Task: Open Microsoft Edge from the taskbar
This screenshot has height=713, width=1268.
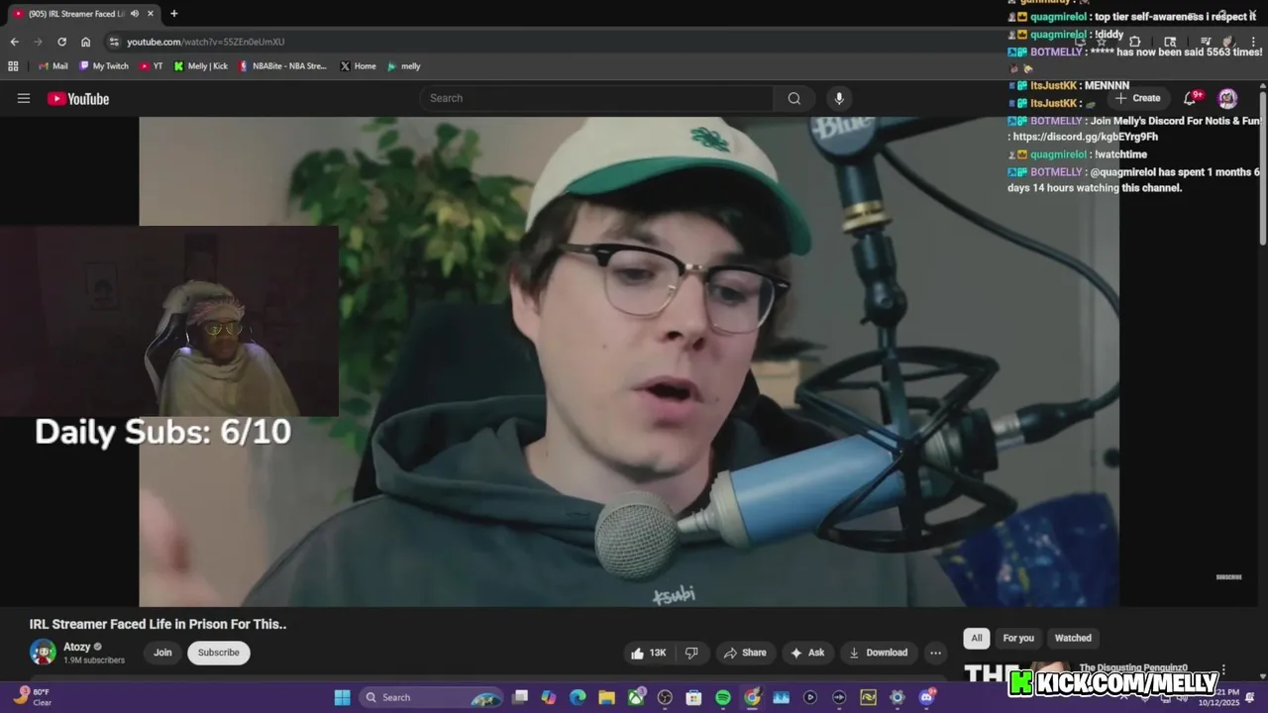Action: click(x=578, y=697)
